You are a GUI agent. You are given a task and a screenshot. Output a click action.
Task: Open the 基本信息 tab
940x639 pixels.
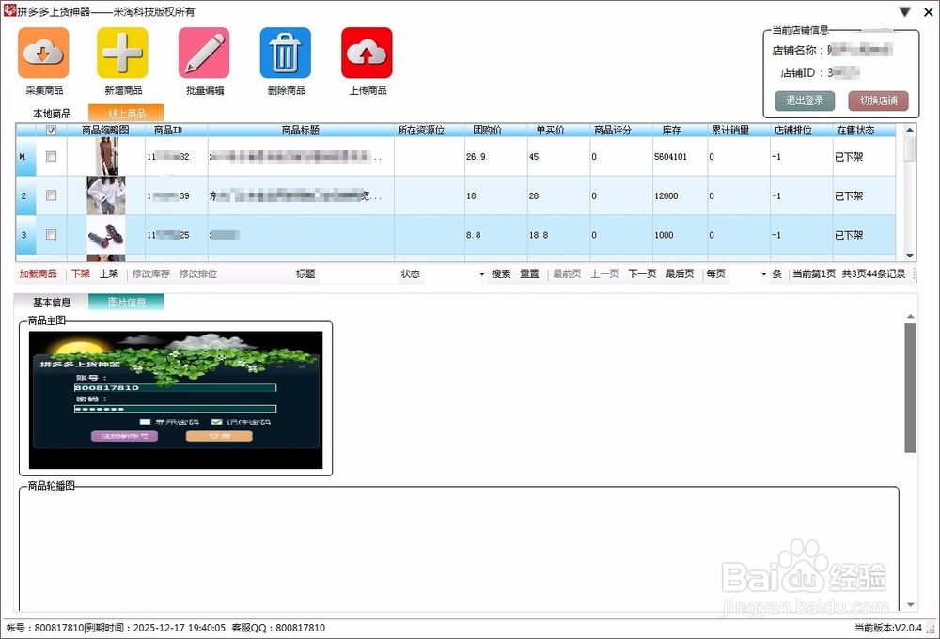click(x=52, y=303)
